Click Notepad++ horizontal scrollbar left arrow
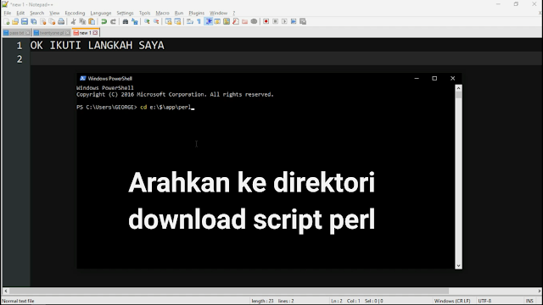The height and width of the screenshot is (305, 543). 6,291
